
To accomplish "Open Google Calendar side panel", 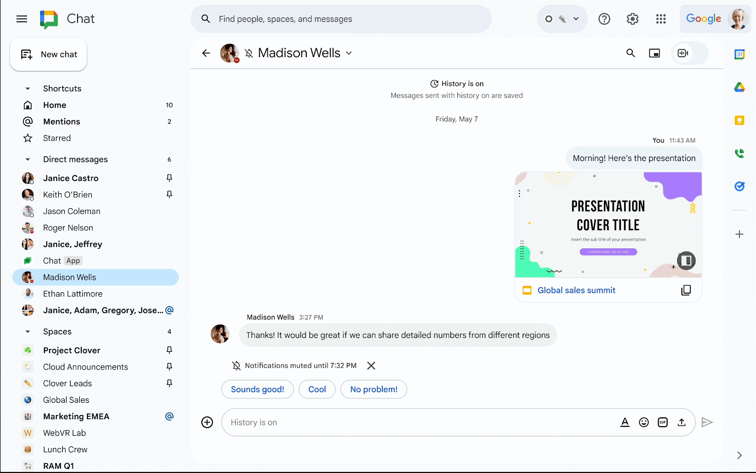I will click(739, 54).
